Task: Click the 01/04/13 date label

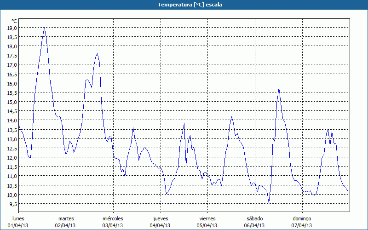Action: pos(18,225)
